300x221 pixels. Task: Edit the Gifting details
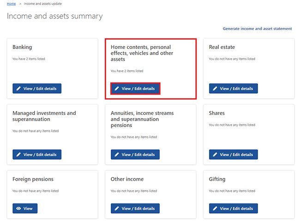pos(234,209)
